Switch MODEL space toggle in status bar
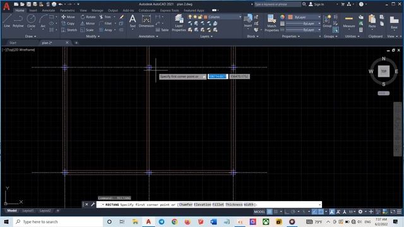 [x=259, y=212]
